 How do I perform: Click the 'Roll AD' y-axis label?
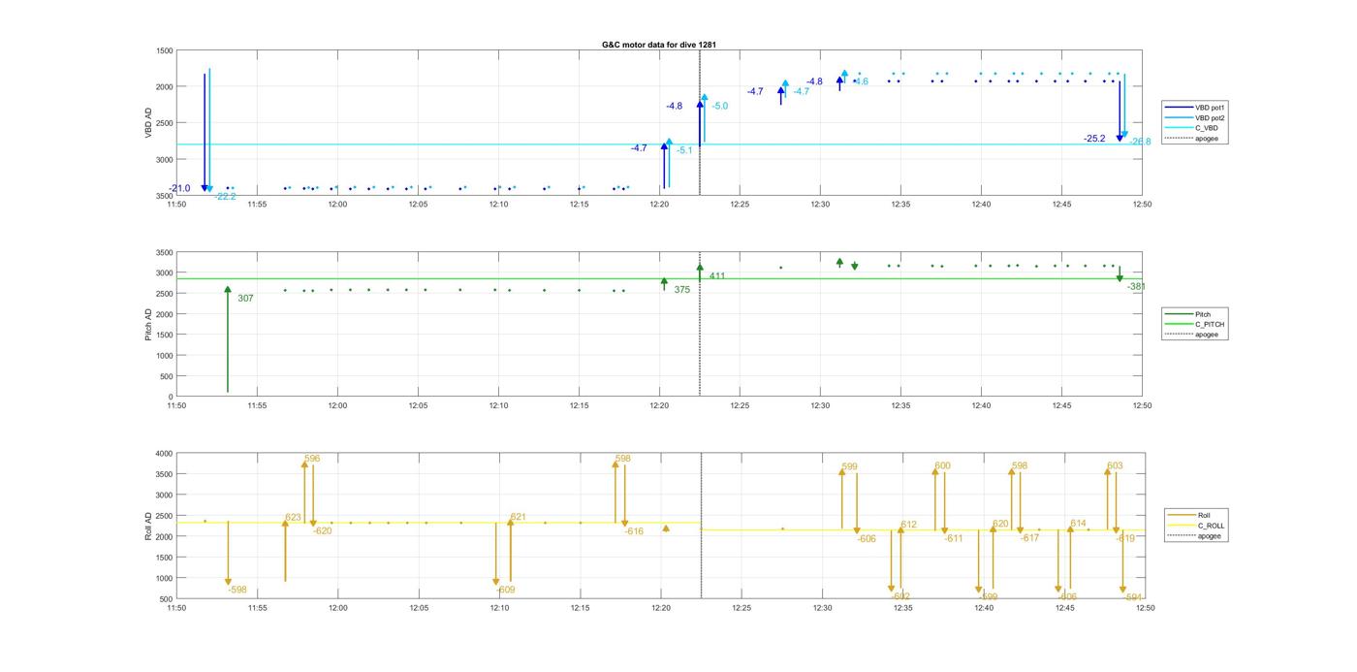click(148, 525)
